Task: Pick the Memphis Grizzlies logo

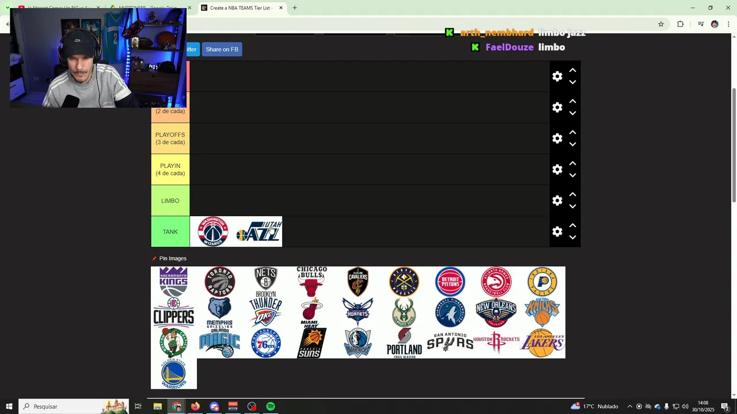Action: tap(220, 312)
